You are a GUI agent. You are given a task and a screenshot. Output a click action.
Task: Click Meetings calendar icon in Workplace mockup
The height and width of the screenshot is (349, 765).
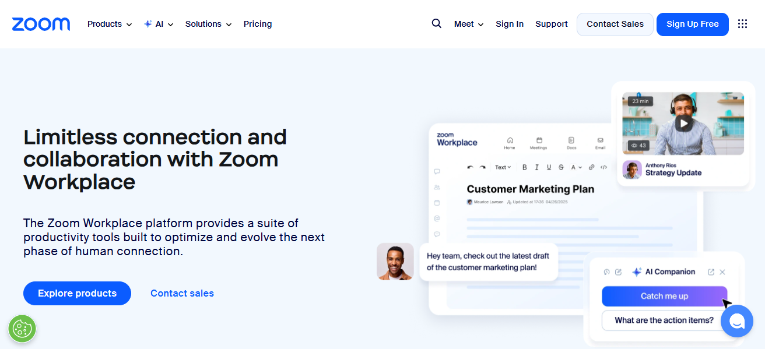point(539,140)
